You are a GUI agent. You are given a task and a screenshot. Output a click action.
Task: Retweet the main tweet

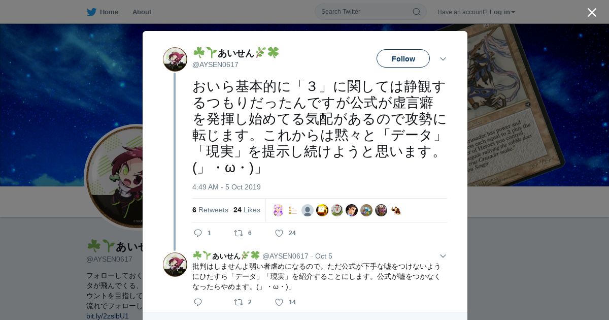click(238, 233)
